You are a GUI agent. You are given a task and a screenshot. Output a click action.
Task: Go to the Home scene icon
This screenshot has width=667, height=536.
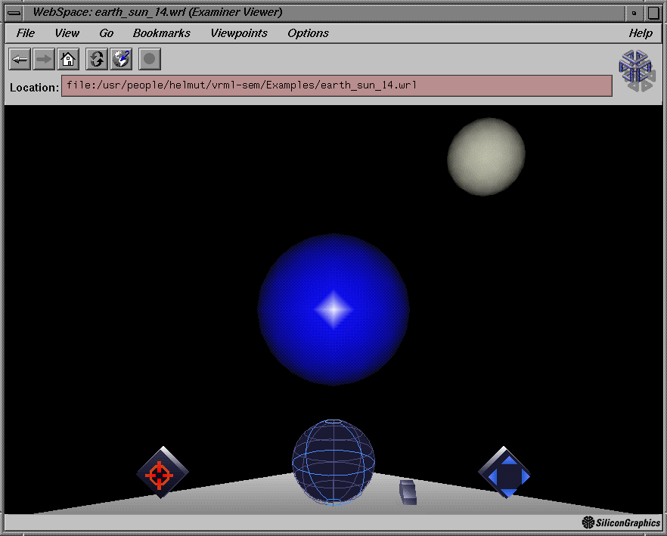pos(68,59)
